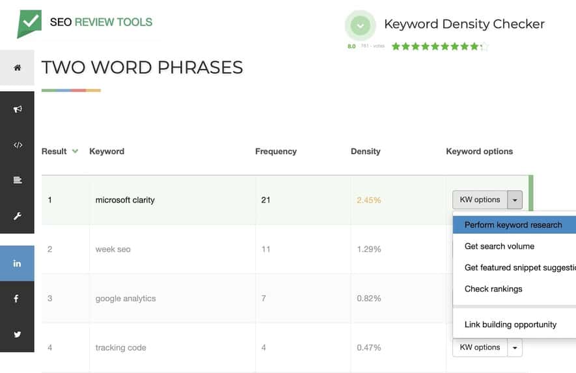This screenshot has width=576, height=373.
Task: Select the text lines sidebar icon
Action: coord(18,180)
